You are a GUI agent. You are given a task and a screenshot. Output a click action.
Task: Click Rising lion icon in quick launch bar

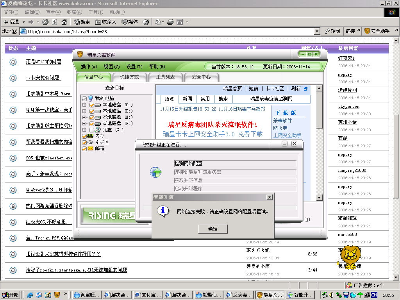[x=57, y=295]
